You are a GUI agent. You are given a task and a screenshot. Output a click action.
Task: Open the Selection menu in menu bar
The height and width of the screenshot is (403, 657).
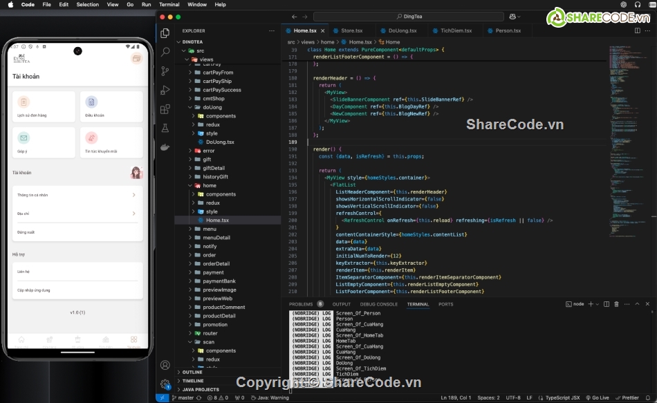pyautogui.click(x=88, y=5)
